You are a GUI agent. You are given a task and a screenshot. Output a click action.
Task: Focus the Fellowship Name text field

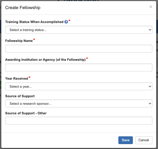(78, 49)
